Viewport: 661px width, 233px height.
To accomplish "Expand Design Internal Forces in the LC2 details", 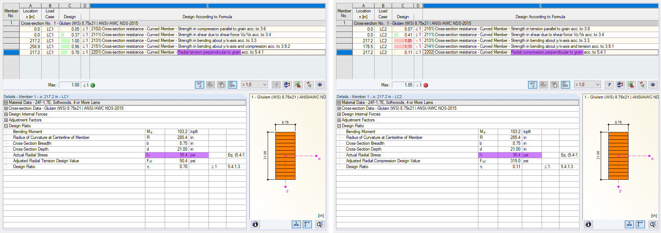I will [x=339, y=114].
